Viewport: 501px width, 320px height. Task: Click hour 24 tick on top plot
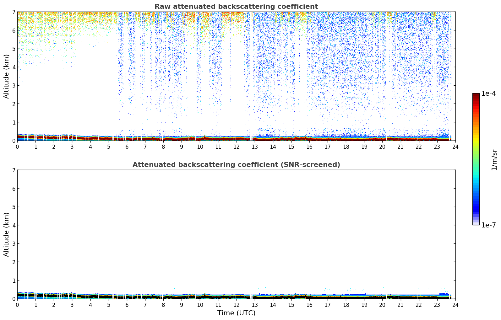tap(455, 147)
